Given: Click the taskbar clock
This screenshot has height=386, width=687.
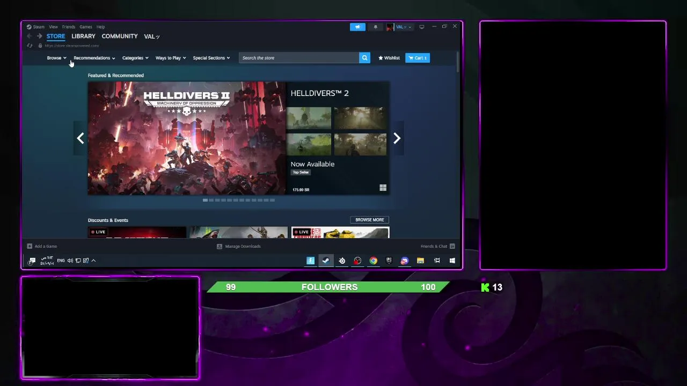Looking at the screenshot, I should [47, 261].
